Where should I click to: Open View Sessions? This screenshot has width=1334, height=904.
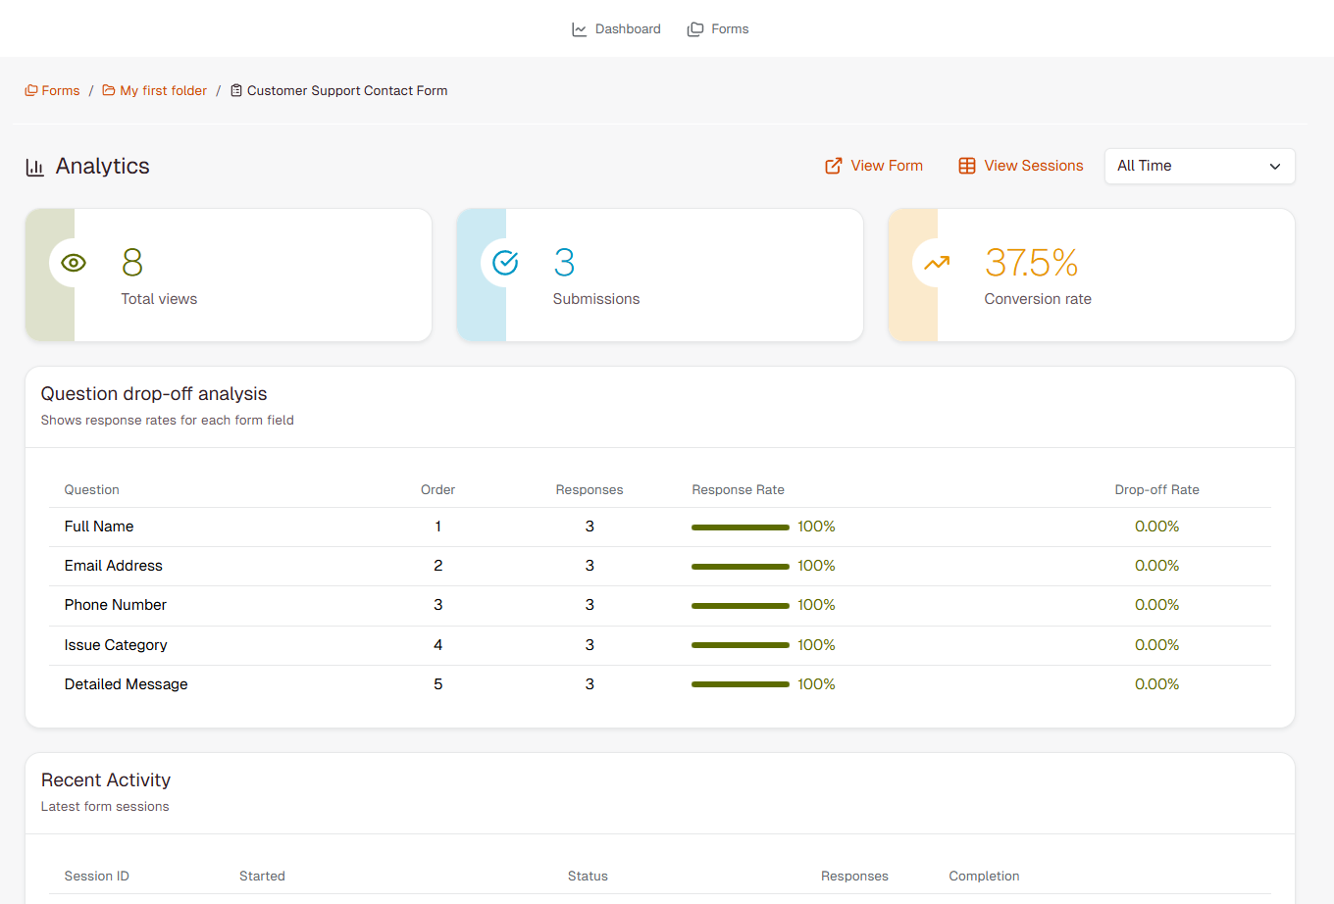pyautogui.click(x=1032, y=166)
